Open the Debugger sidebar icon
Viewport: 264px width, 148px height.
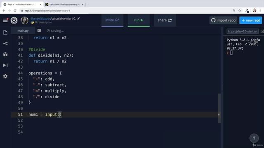tap(5, 65)
